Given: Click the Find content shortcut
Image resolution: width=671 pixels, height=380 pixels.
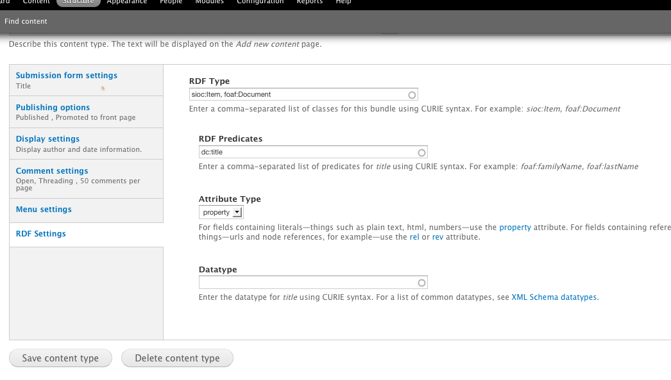Looking at the screenshot, I should pyautogui.click(x=26, y=21).
